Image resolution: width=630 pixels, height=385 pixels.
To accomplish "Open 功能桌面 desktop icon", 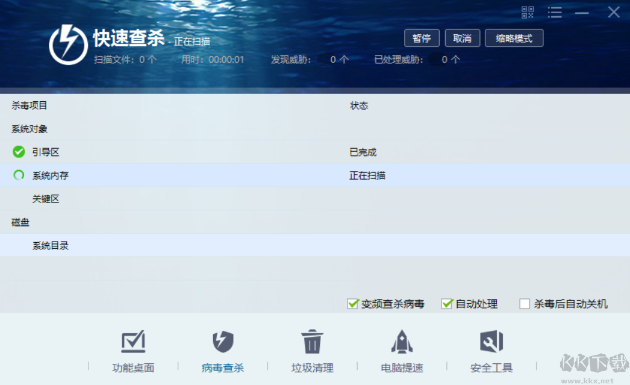I will [133, 342].
